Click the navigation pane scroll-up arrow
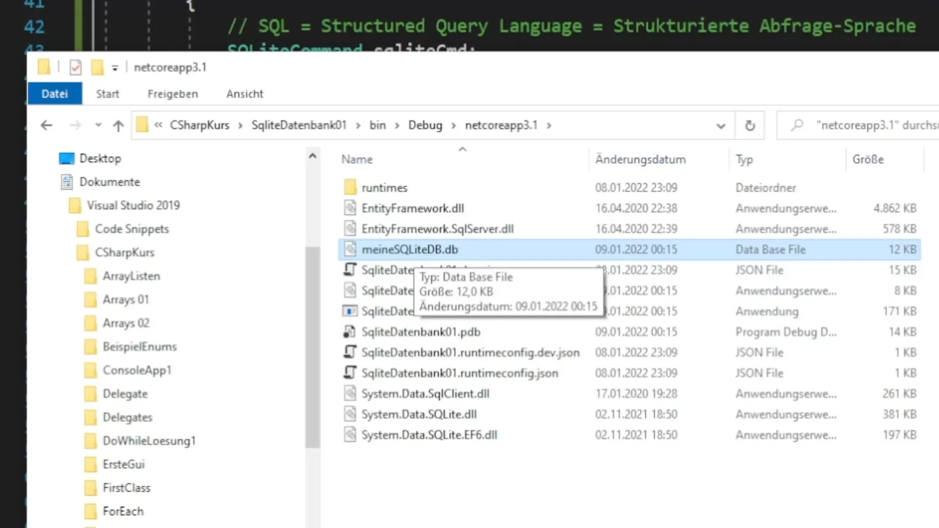Viewport: 939px width, 528px height. [313, 156]
